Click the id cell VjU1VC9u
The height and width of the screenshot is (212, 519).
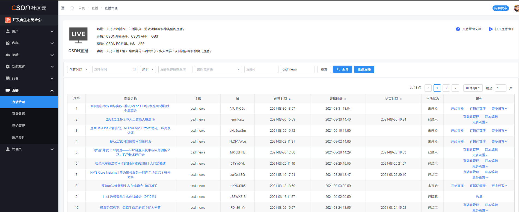pos(238,109)
